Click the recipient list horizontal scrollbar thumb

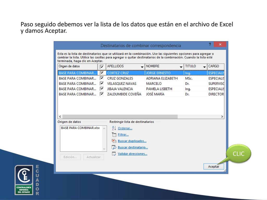coord(120,116)
